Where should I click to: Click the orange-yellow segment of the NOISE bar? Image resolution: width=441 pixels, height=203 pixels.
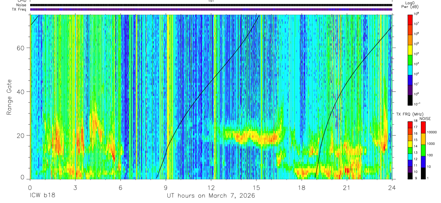click(423, 139)
